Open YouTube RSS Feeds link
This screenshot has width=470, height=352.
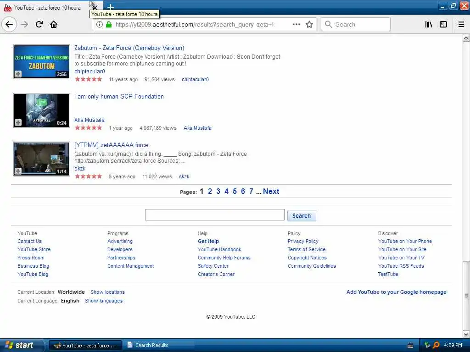[x=401, y=266]
